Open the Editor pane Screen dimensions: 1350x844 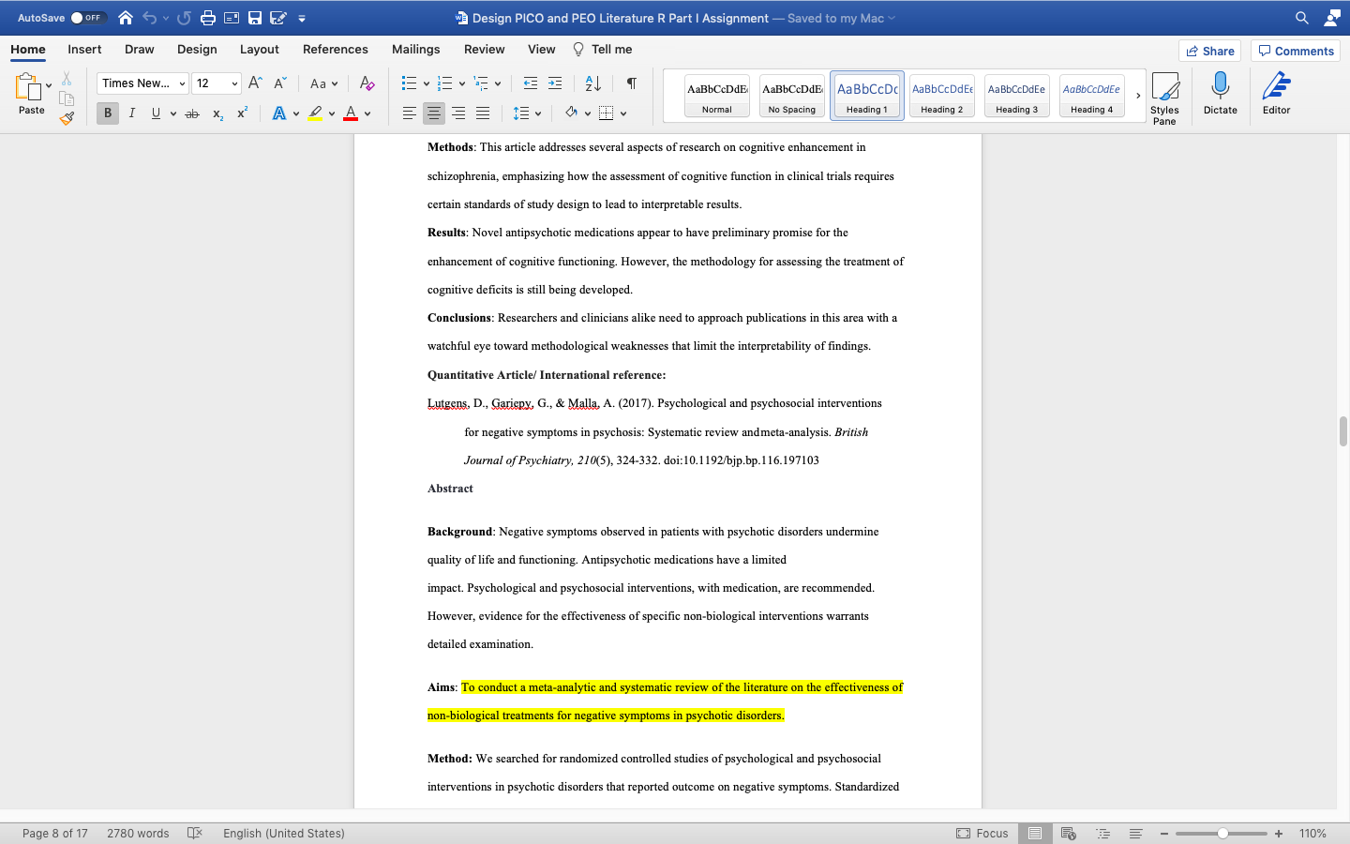pos(1276,94)
